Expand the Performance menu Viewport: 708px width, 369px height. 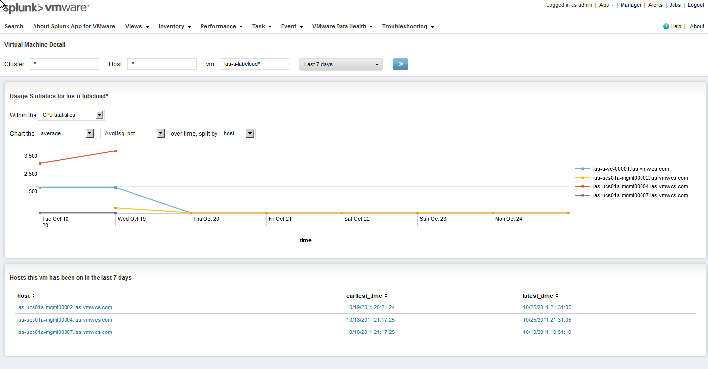[221, 26]
